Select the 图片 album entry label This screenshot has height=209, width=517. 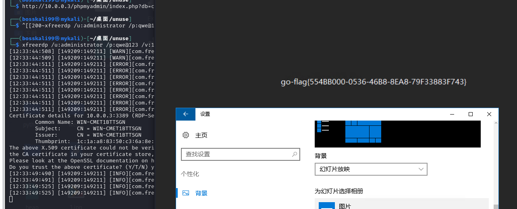(345, 206)
